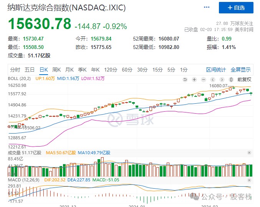260x207 pixels.
Task: Switch to the 60分 interval tab
Action: 127,70
